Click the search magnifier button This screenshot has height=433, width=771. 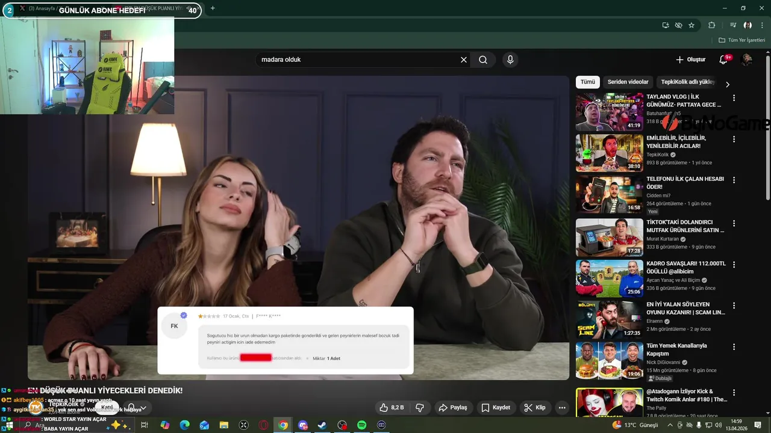click(483, 60)
